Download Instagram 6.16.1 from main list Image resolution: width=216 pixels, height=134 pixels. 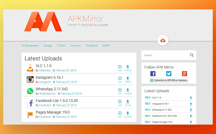point(128,79)
